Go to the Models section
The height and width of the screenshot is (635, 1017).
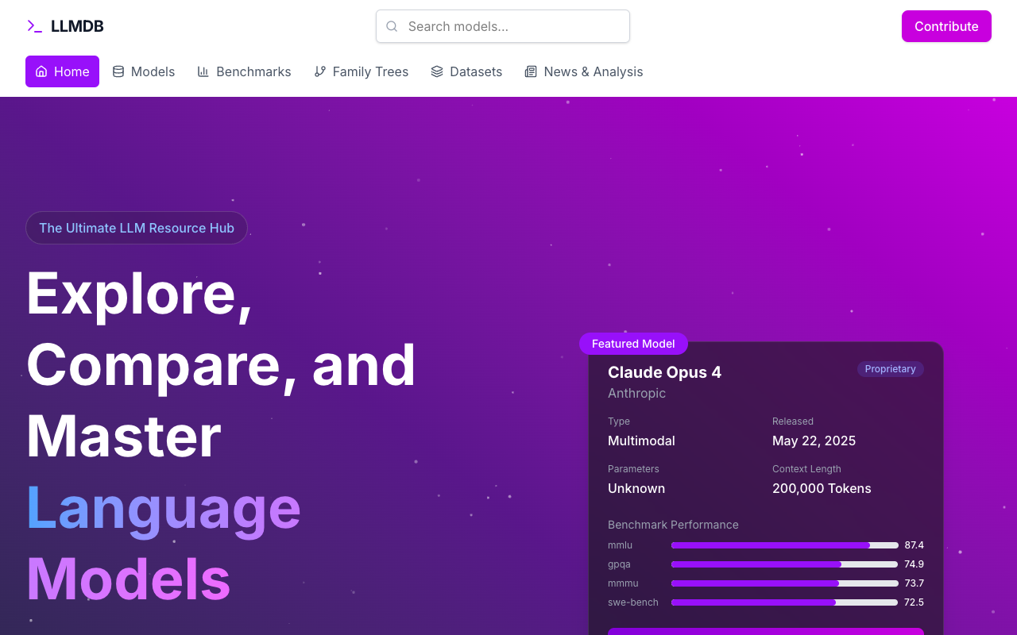[144, 71]
